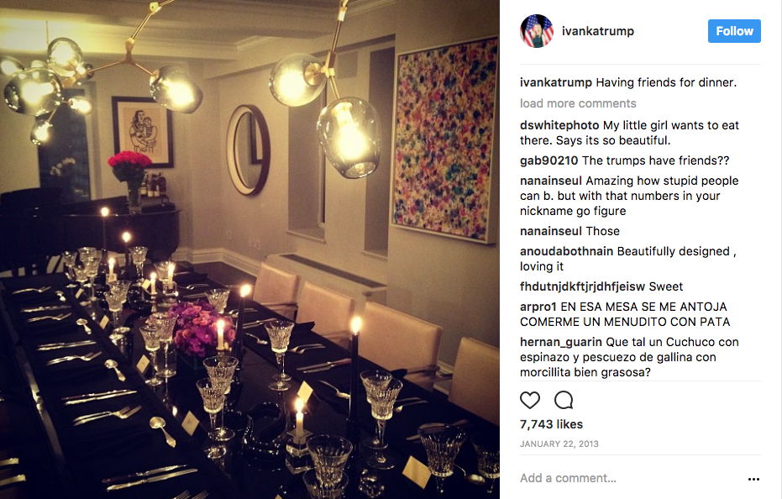Open nanainseul profile from 'Amazing how' comment
782x499 pixels.
pyautogui.click(x=551, y=181)
